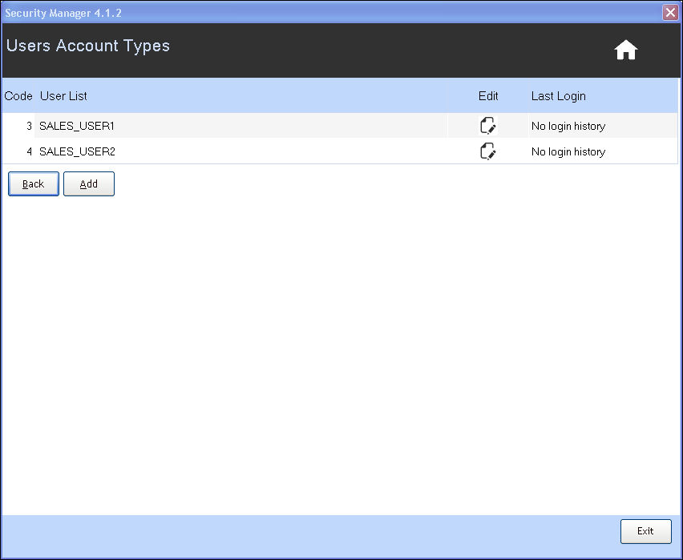
Task: Click the Last Login column header
Action: 559,96
